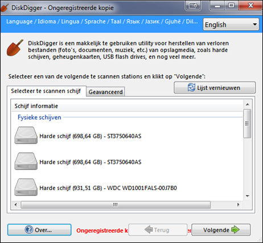Click the WDC WD1001FALS hard drive icon
The image size is (263, 243).
[x=26, y=187]
